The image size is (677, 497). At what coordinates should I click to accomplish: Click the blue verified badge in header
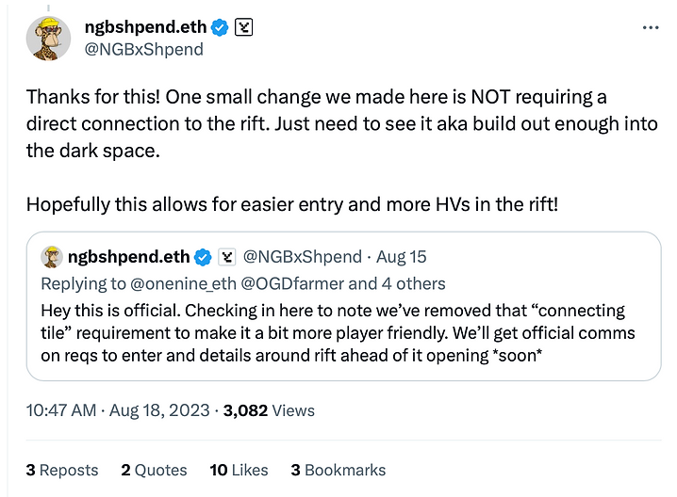[x=220, y=27]
